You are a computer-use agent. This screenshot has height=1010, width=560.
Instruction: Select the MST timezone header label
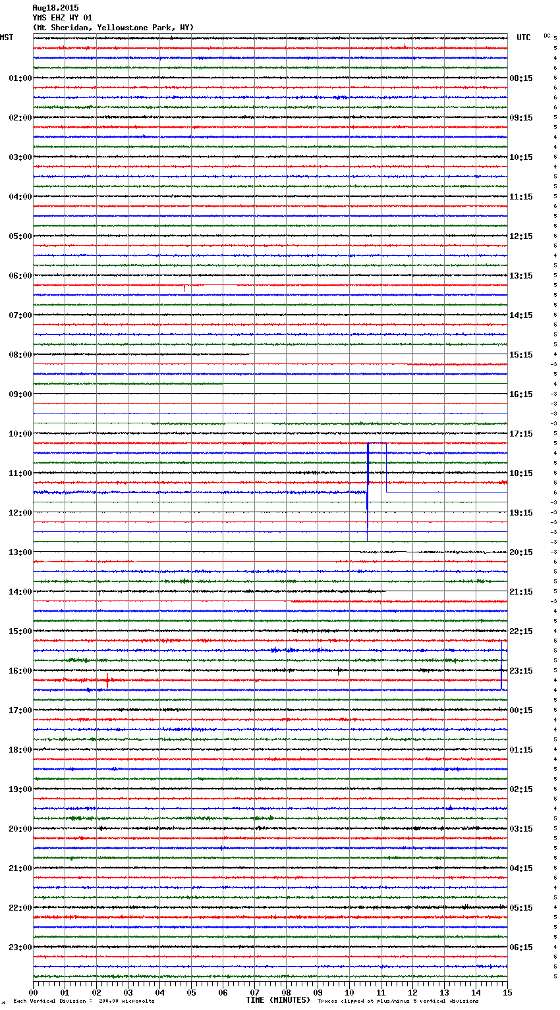(x=7, y=38)
